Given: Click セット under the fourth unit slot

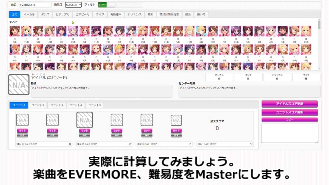Looking at the screenshot, I should coord(117,131).
